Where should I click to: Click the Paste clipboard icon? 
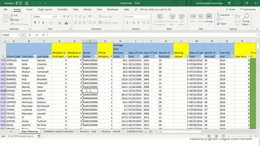click(6, 17)
